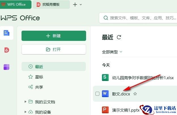
Task: Open the dropdown arrow next to the new tab plus
Action: point(81,5)
